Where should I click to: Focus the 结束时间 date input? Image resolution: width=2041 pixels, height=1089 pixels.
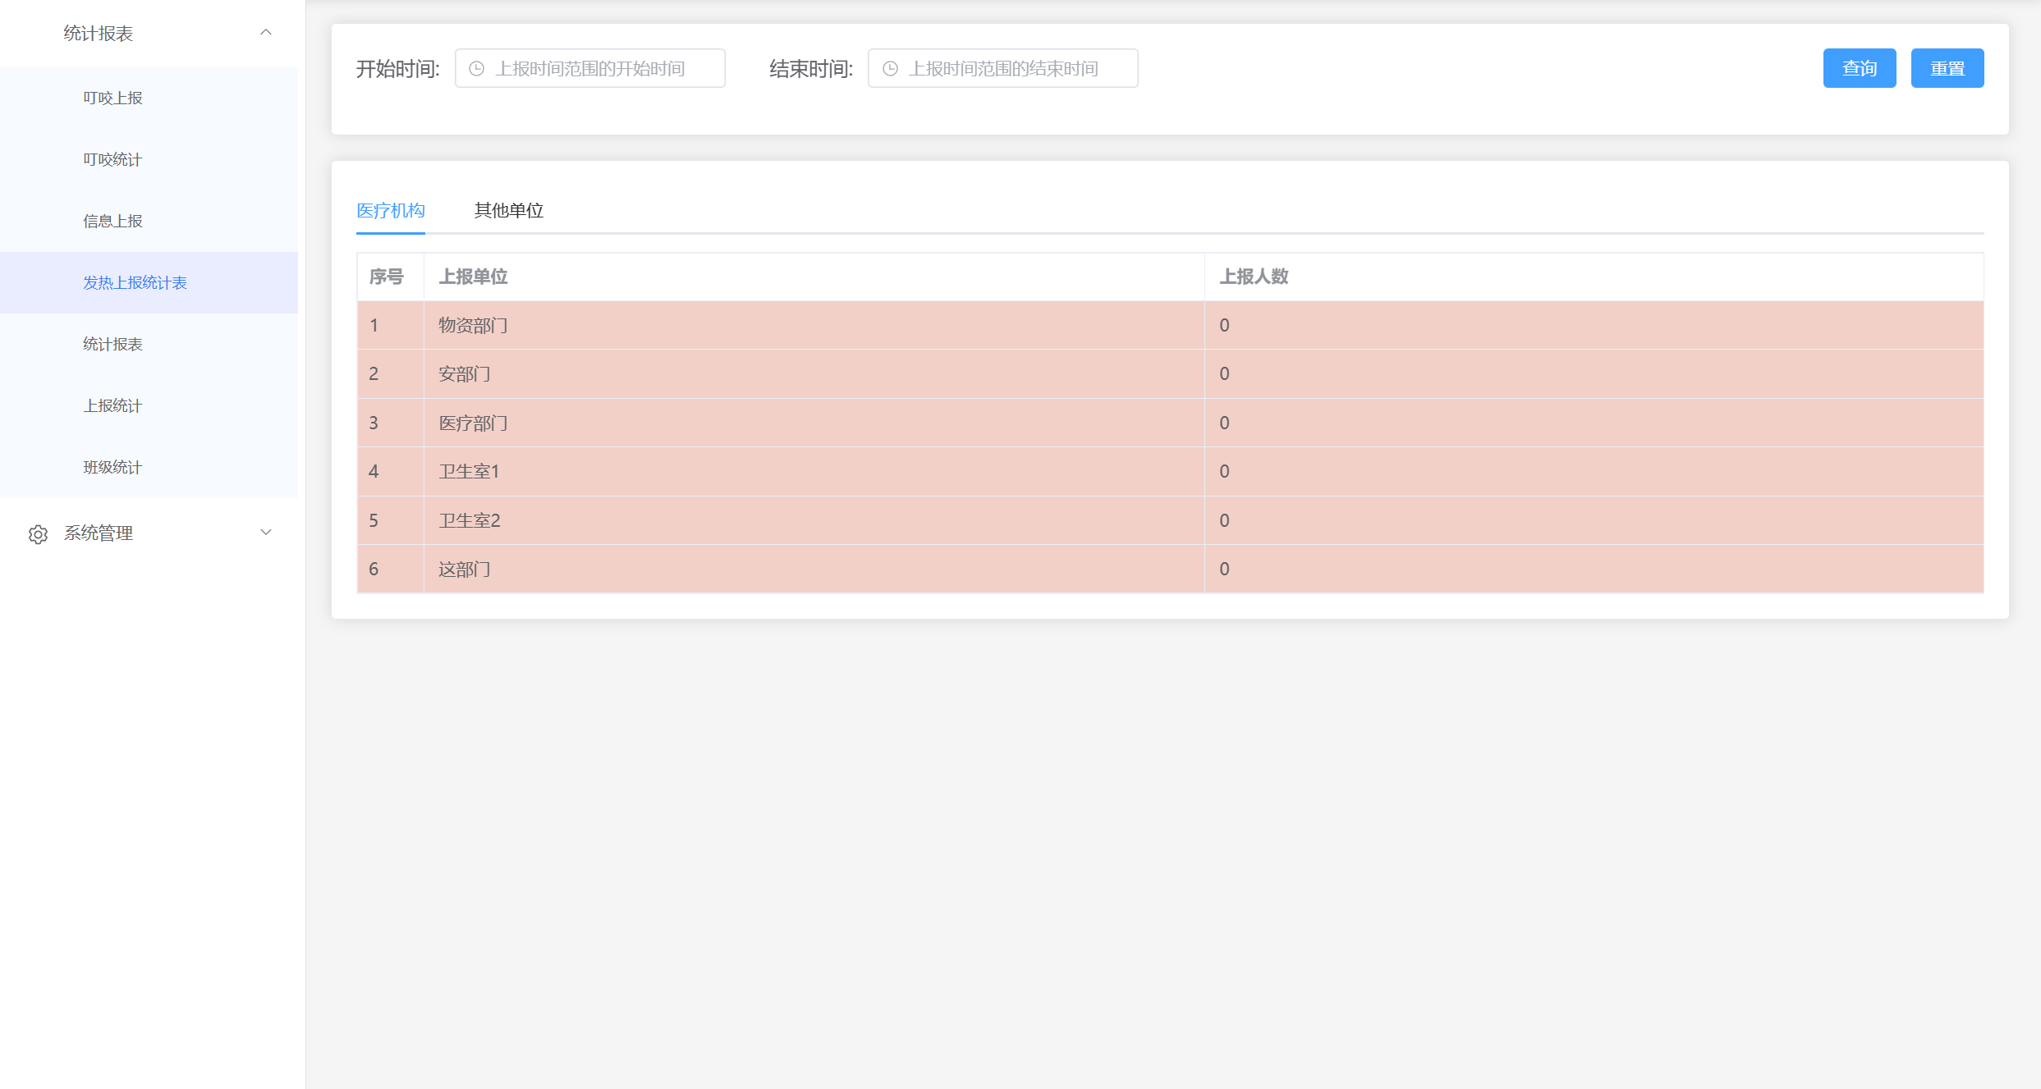pyautogui.click(x=1003, y=68)
